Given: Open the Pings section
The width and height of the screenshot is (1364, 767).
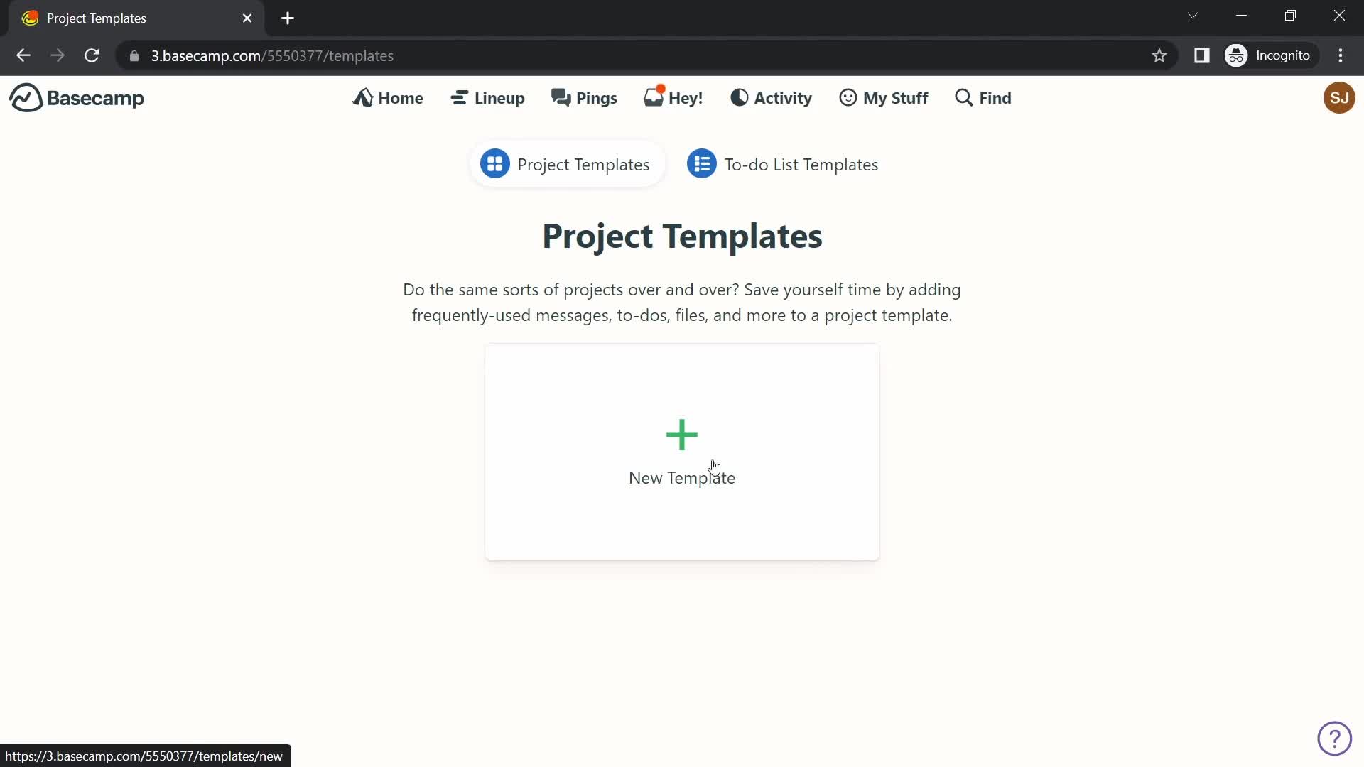Looking at the screenshot, I should pyautogui.click(x=585, y=97).
